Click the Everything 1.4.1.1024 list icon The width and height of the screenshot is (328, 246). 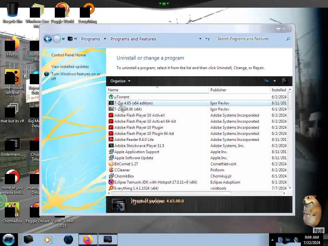(111, 188)
